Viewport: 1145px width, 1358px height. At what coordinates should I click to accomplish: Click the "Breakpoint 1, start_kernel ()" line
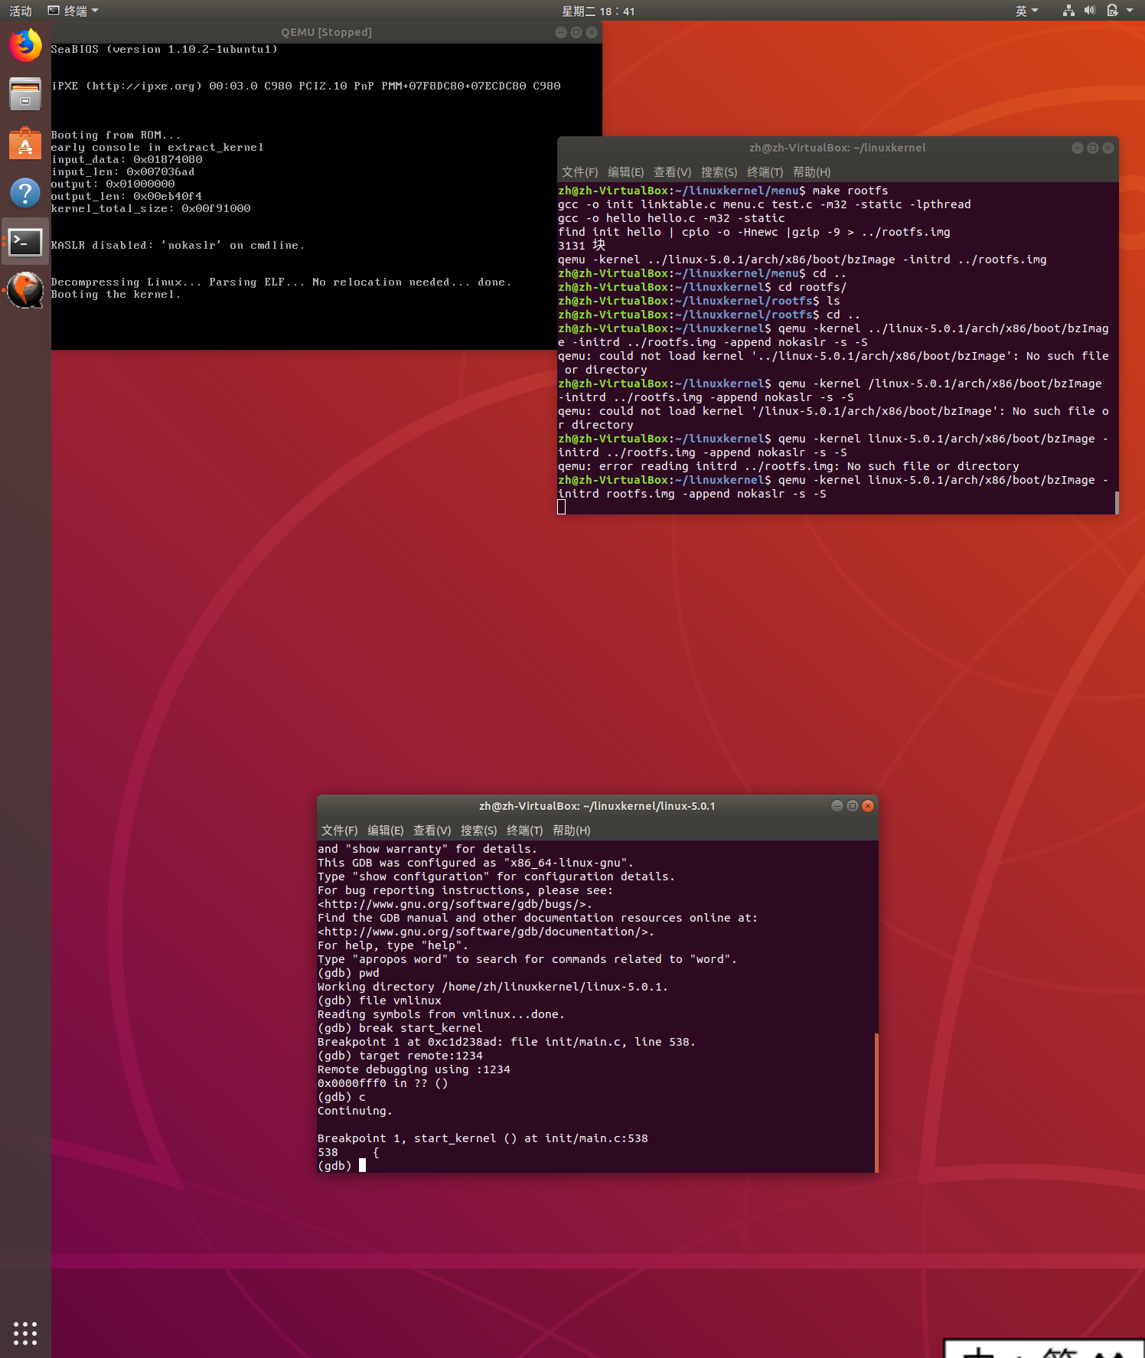482,1138
